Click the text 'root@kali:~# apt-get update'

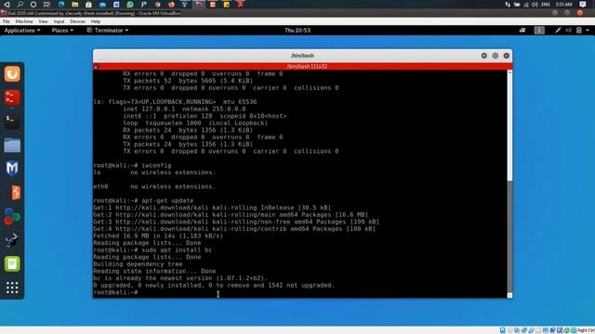[143, 200]
